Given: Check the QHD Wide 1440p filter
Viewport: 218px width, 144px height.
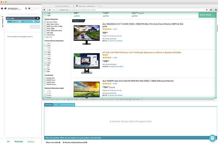Looking at the screenshot, I should tap(46, 24).
